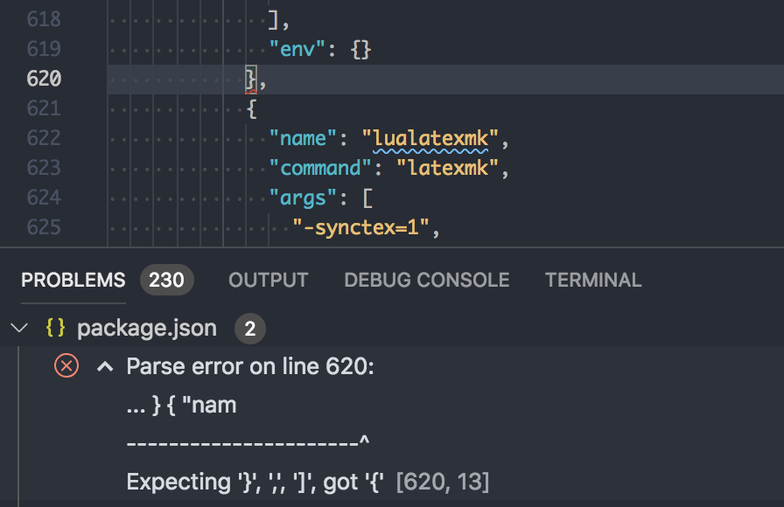Open the DEBUG CONSOLE tab
Image resolution: width=784 pixels, height=507 pixels.
(426, 280)
